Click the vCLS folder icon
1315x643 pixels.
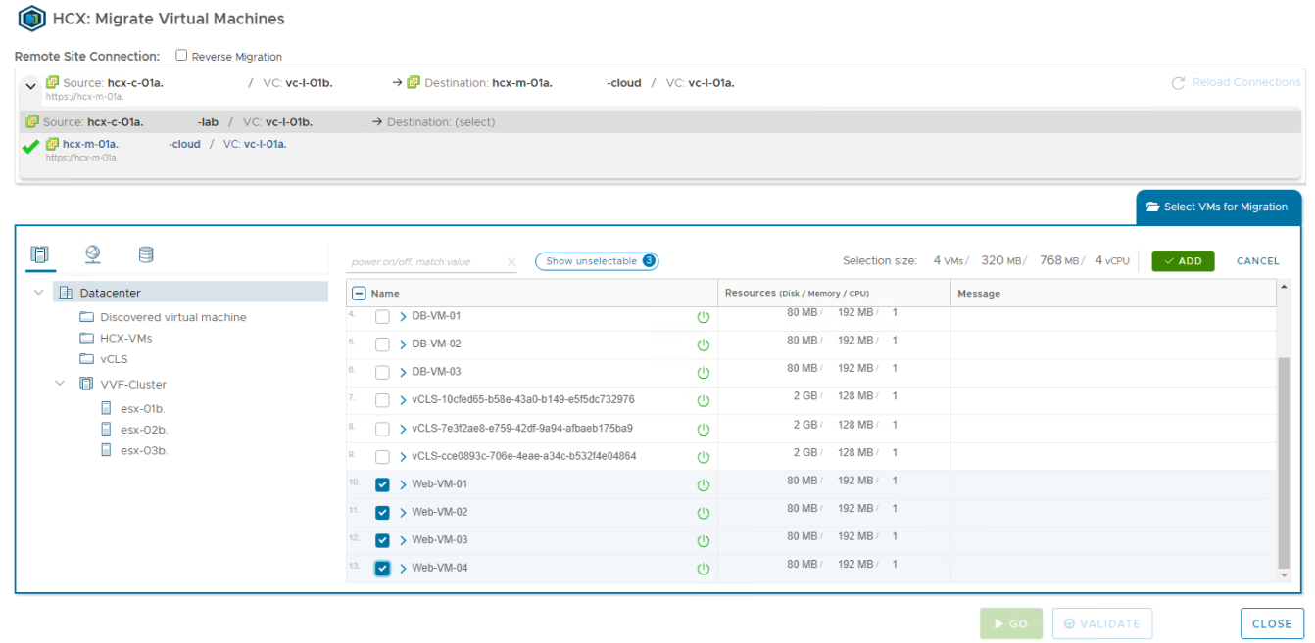coord(86,359)
